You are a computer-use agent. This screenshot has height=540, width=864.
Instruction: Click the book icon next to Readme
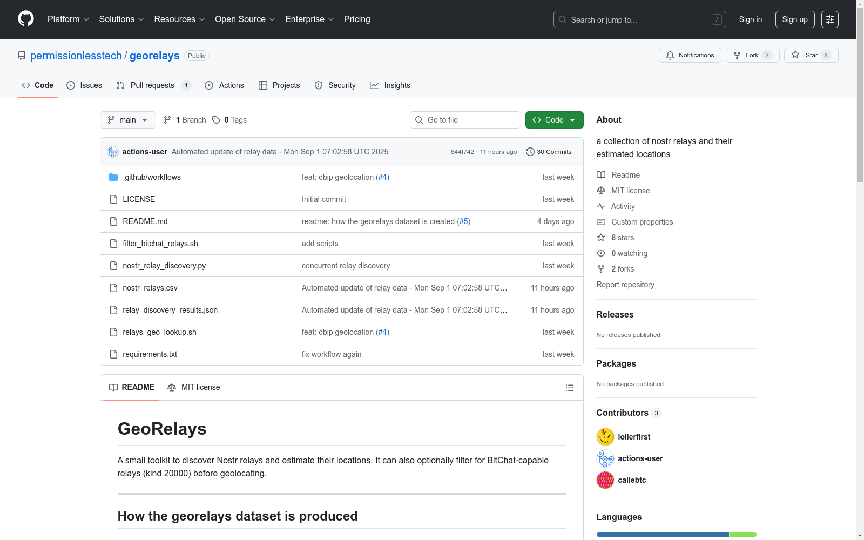(601, 175)
